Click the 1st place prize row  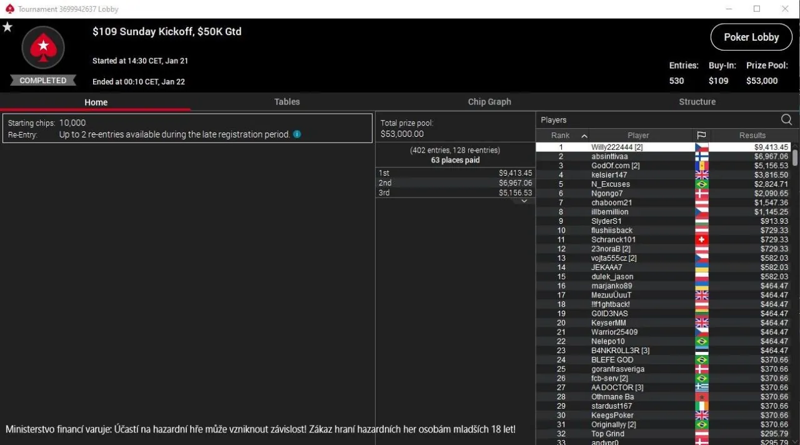pos(455,173)
